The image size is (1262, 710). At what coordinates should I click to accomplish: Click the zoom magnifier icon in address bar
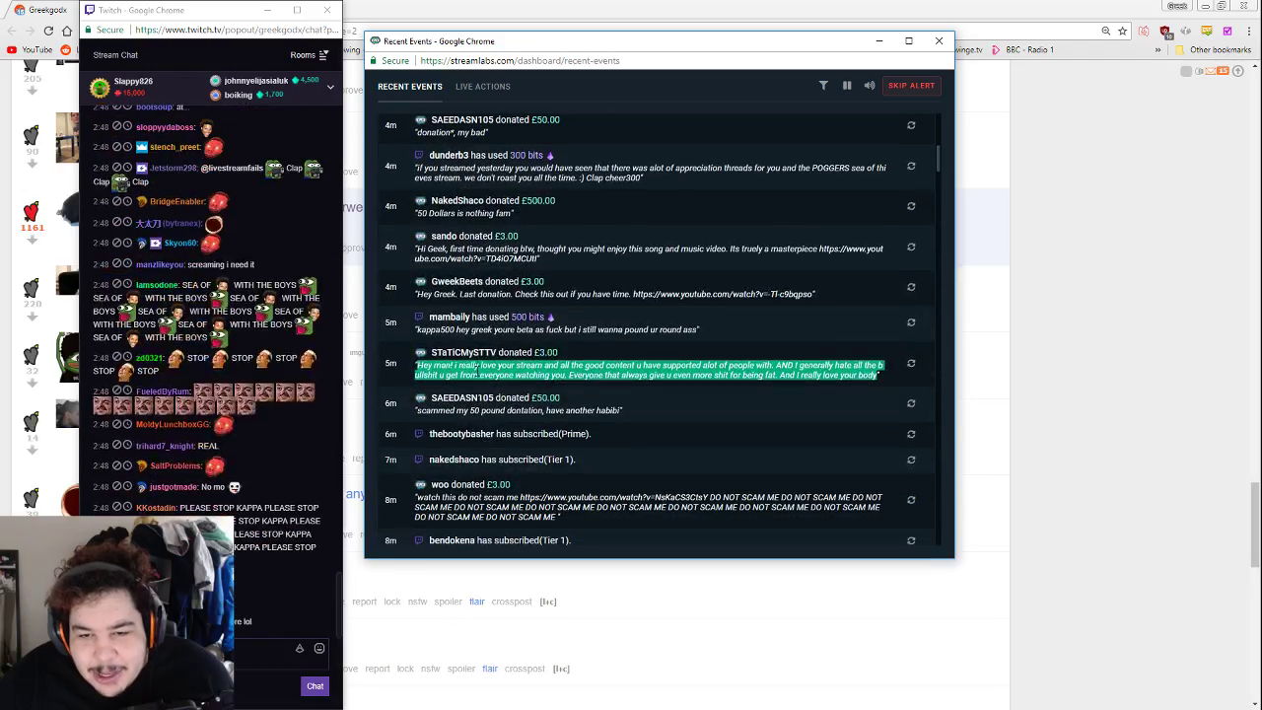(1105, 31)
